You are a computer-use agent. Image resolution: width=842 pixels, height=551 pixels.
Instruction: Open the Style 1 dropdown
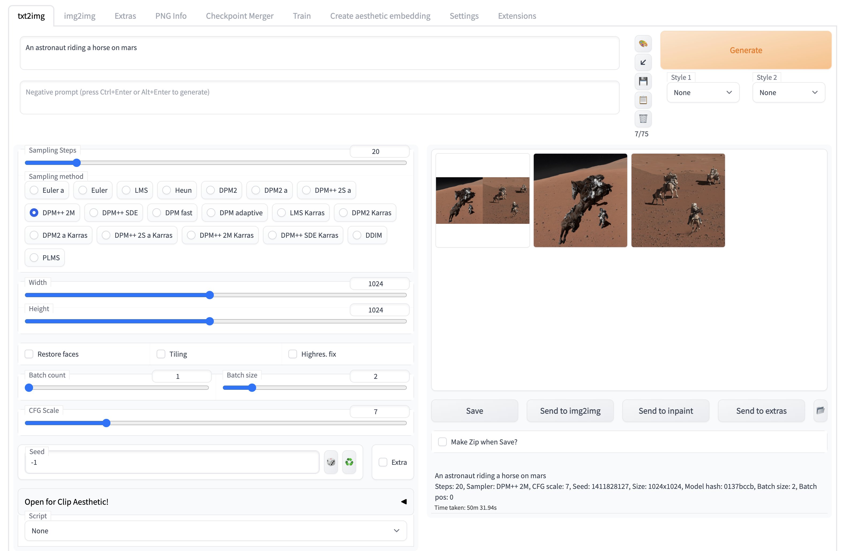tap(703, 93)
